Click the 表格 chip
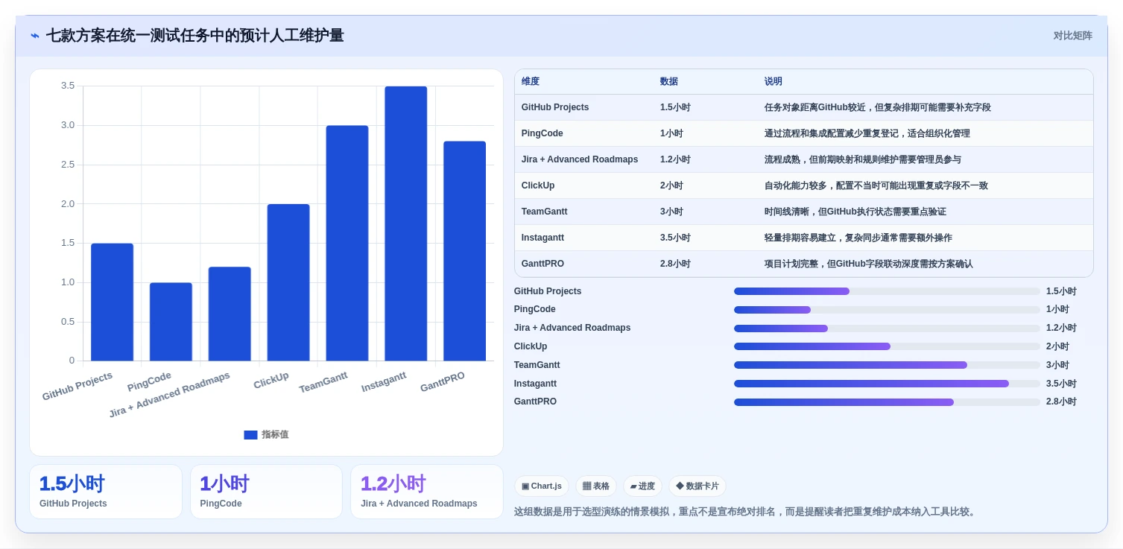 click(596, 486)
